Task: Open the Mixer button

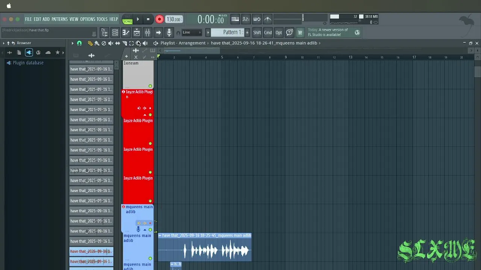Action: pyautogui.click(x=148, y=33)
